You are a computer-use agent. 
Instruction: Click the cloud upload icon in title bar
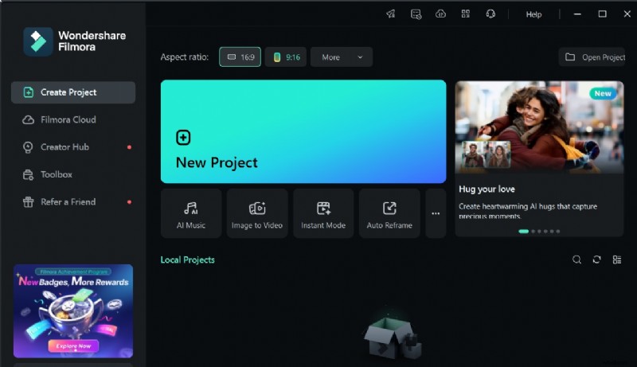(440, 14)
